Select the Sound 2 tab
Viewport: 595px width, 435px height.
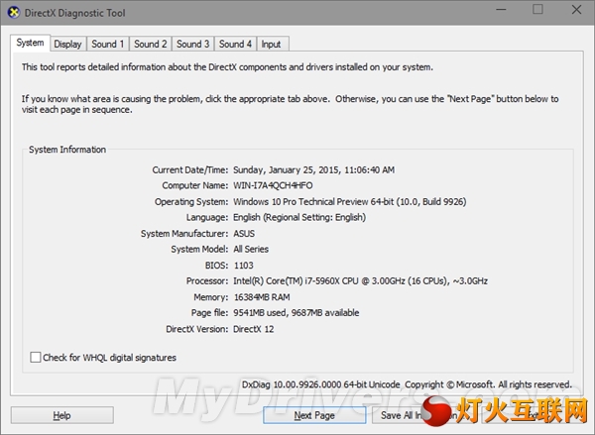tap(151, 44)
